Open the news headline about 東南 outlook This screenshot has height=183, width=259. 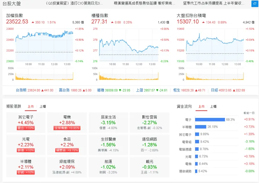click(144, 3)
